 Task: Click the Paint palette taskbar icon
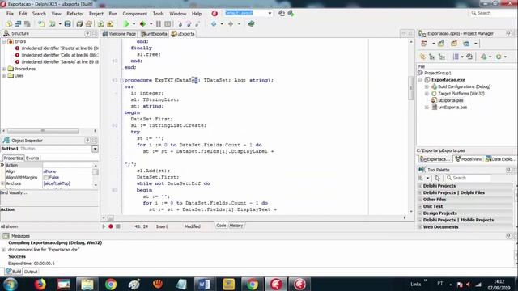(134, 284)
